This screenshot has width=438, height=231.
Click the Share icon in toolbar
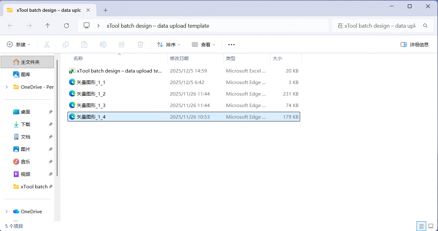tap(122, 45)
